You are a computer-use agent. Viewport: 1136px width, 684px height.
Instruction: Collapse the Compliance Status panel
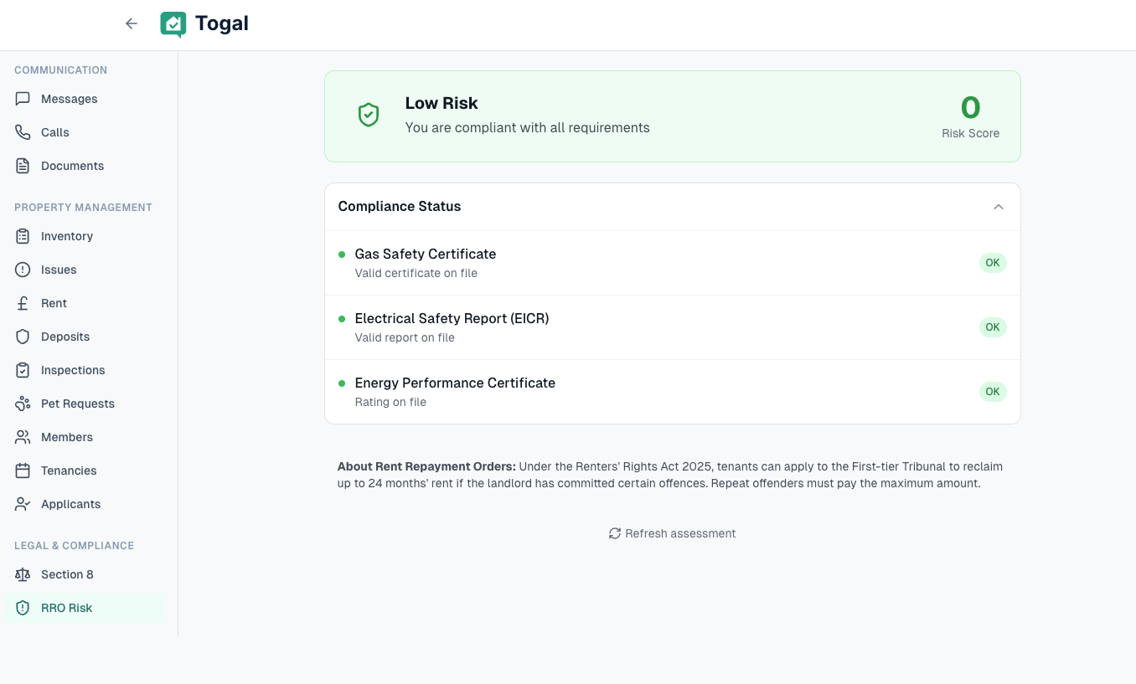pyautogui.click(x=998, y=207)
